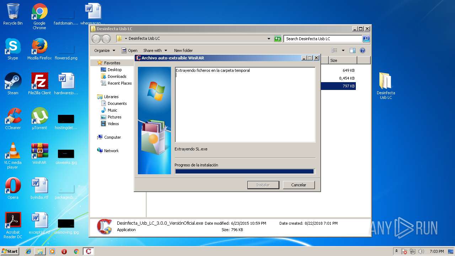Click the Desinfecta app taskbar button
This screenshot has width=455, height=256.
88,251
